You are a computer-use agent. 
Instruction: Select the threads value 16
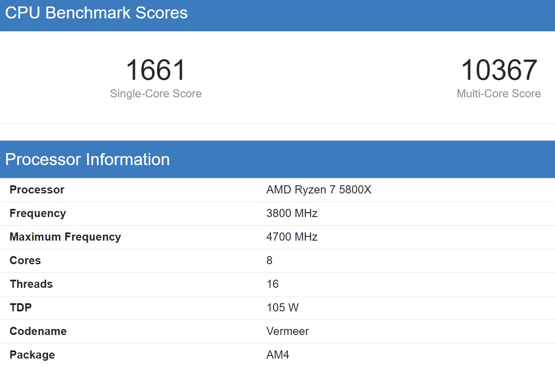point(272,284)
